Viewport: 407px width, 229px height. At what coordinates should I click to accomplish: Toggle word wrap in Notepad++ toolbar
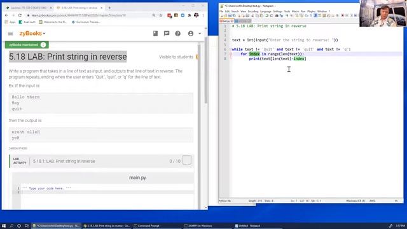307,16
